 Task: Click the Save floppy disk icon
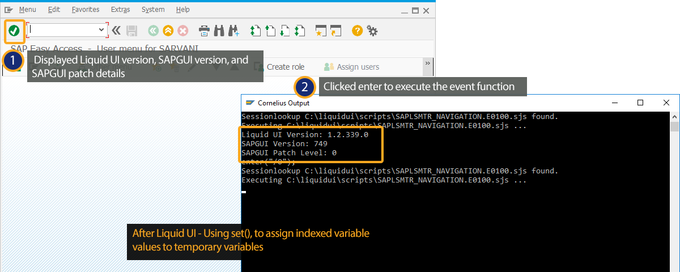(x=131, y=31)
